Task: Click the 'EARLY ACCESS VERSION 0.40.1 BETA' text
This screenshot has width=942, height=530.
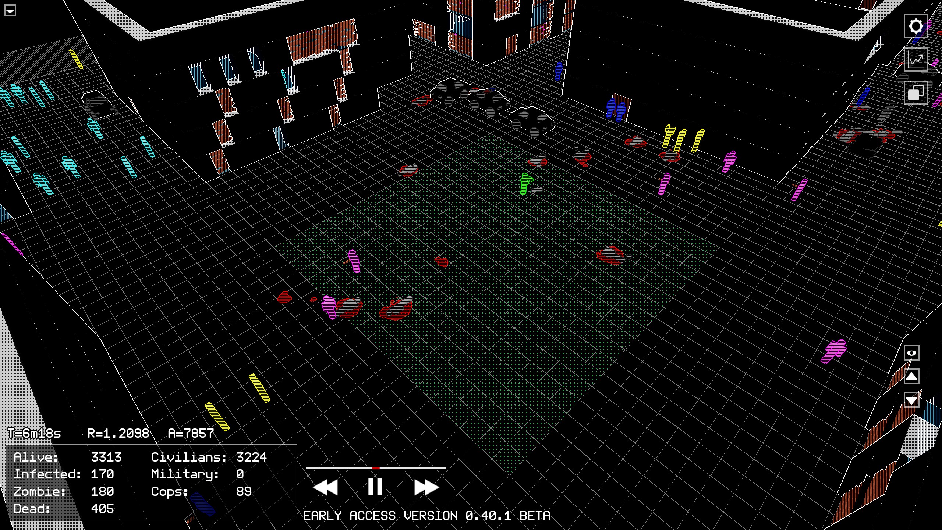Action: coord(427,516)
